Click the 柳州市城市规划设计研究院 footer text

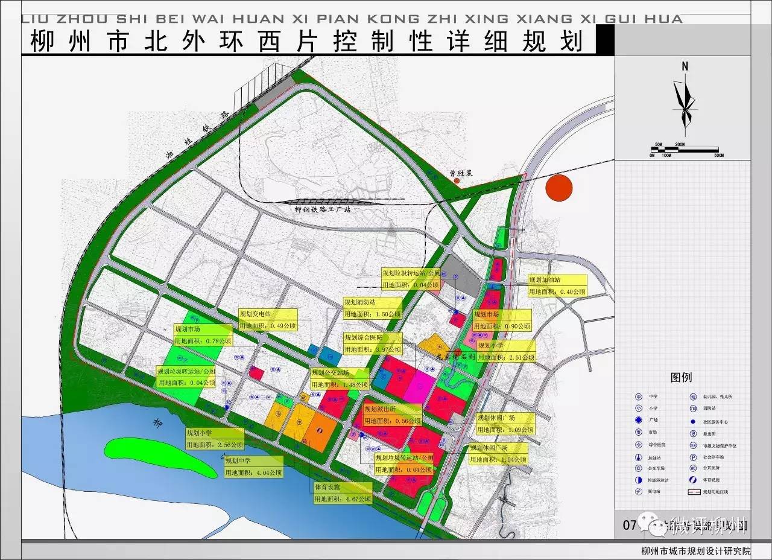(697, 551)
